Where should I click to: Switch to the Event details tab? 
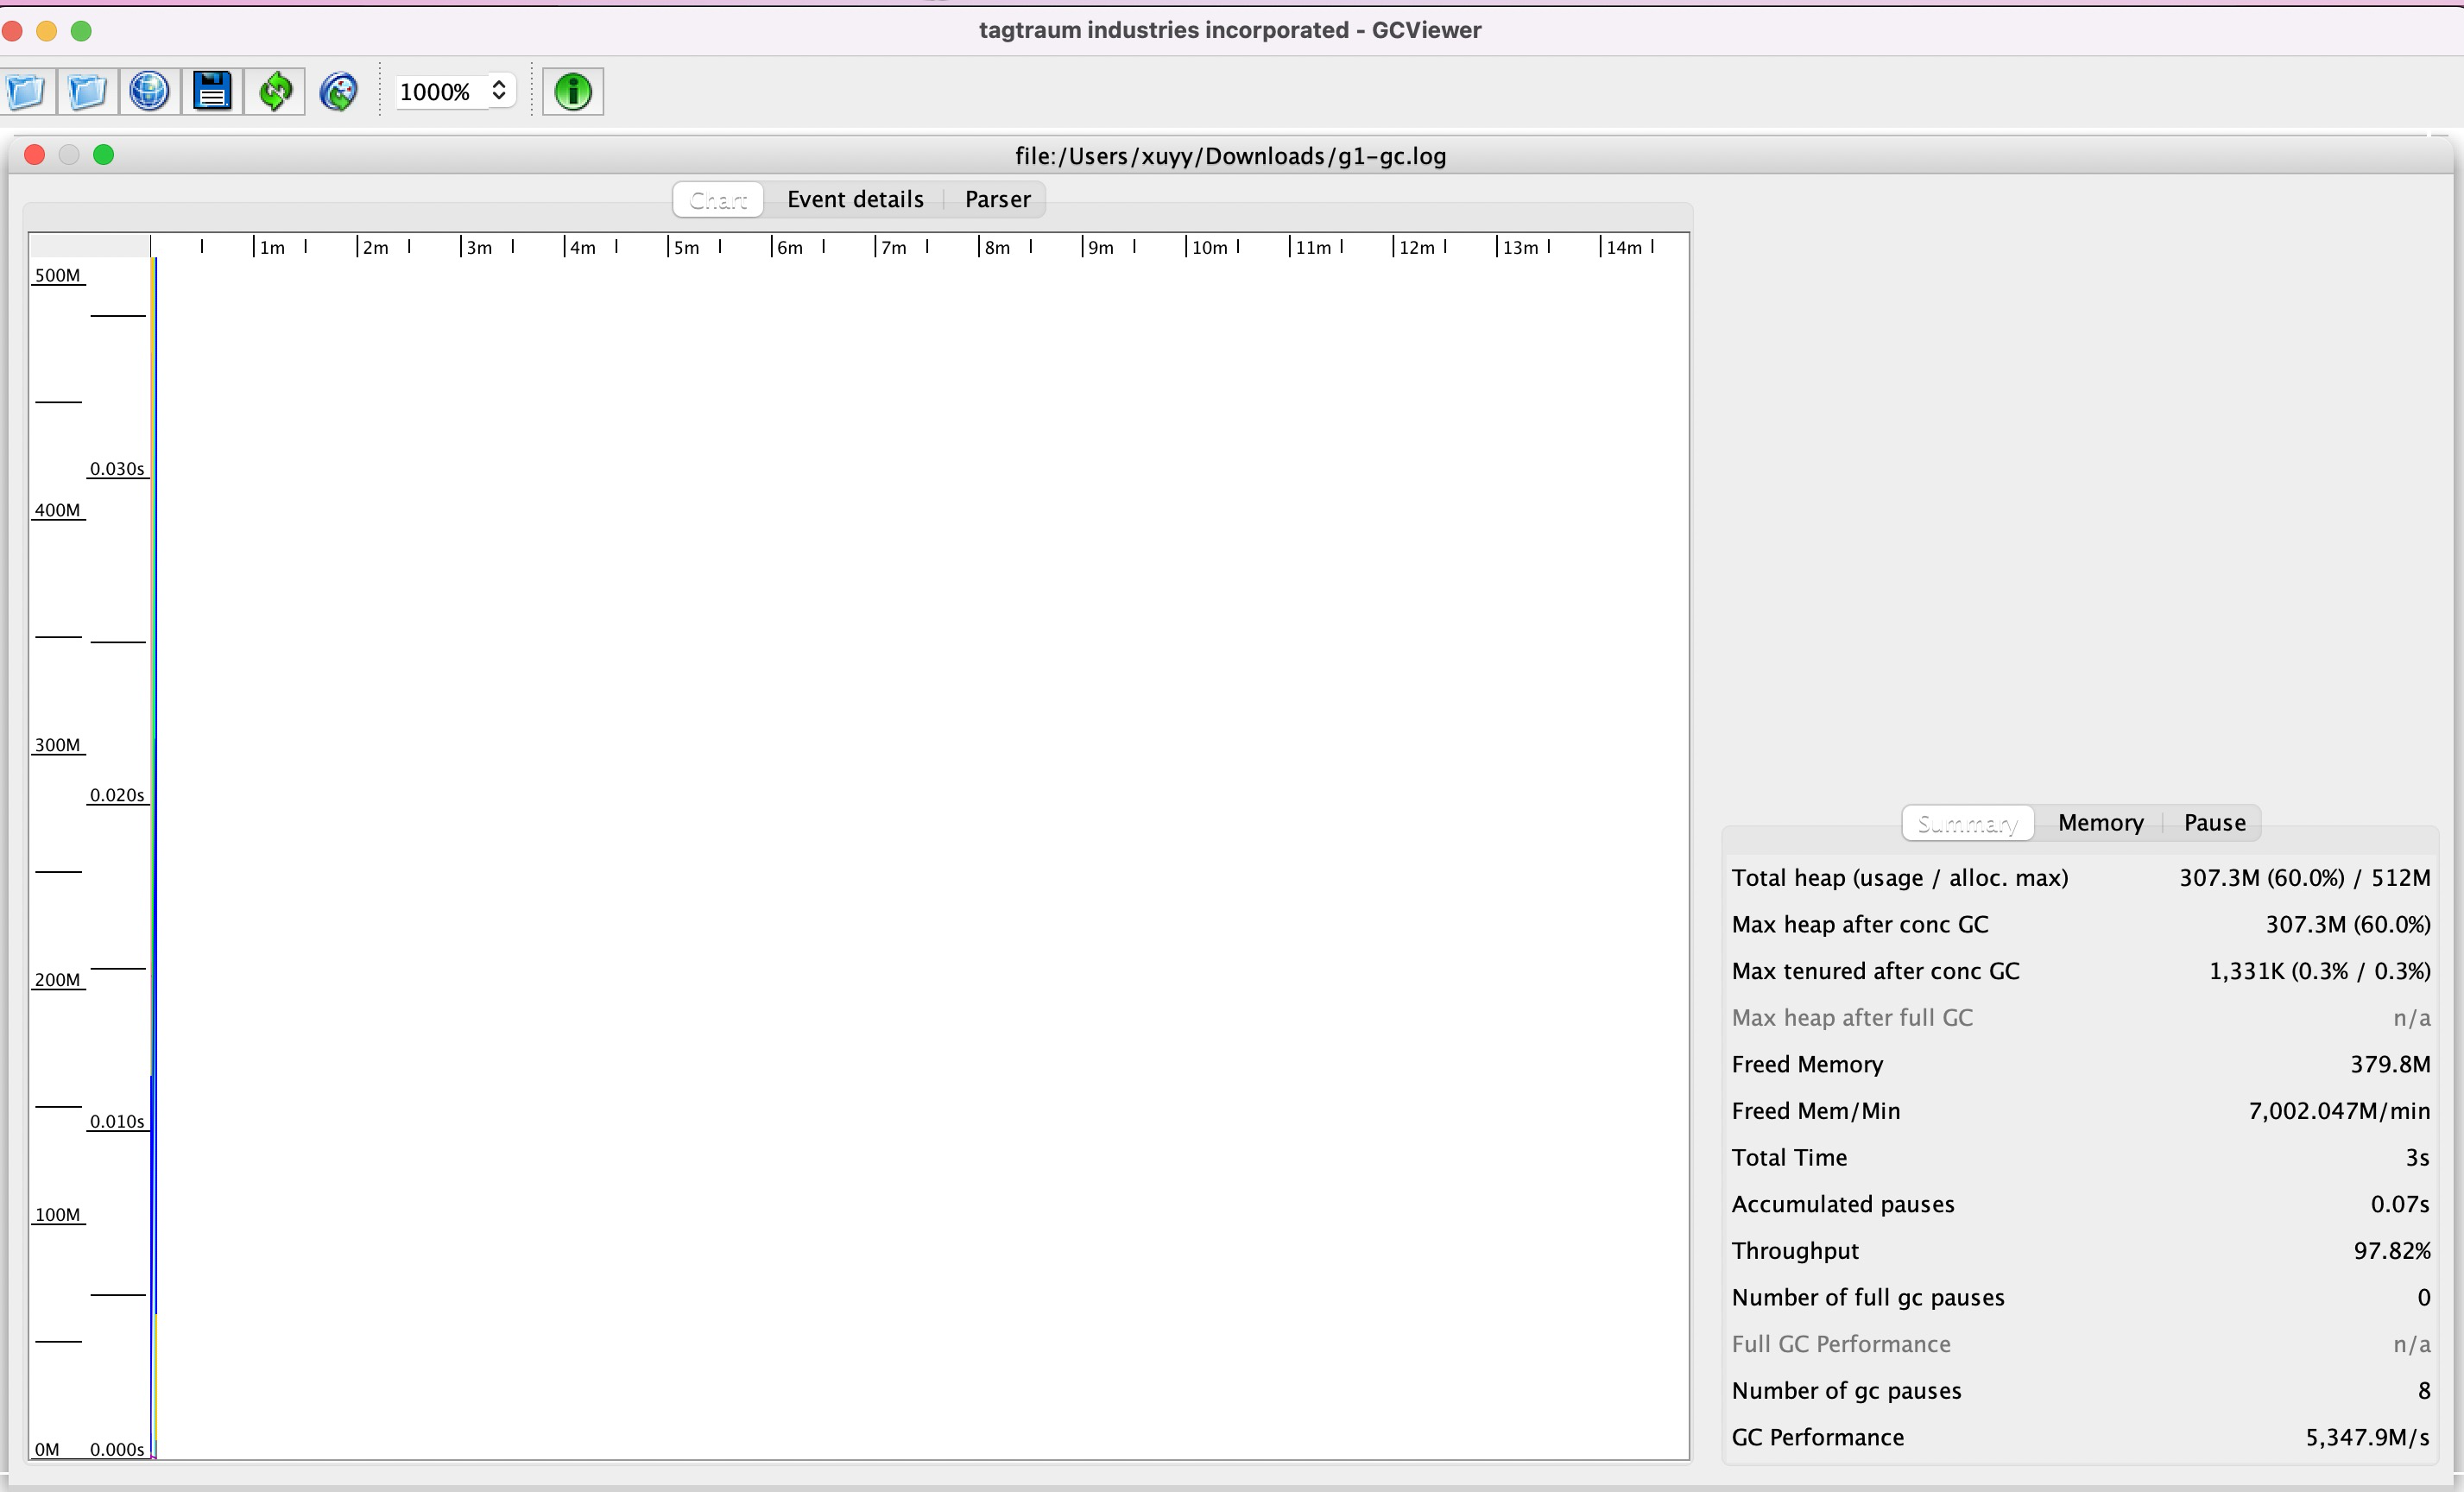[x=855, y=199]
